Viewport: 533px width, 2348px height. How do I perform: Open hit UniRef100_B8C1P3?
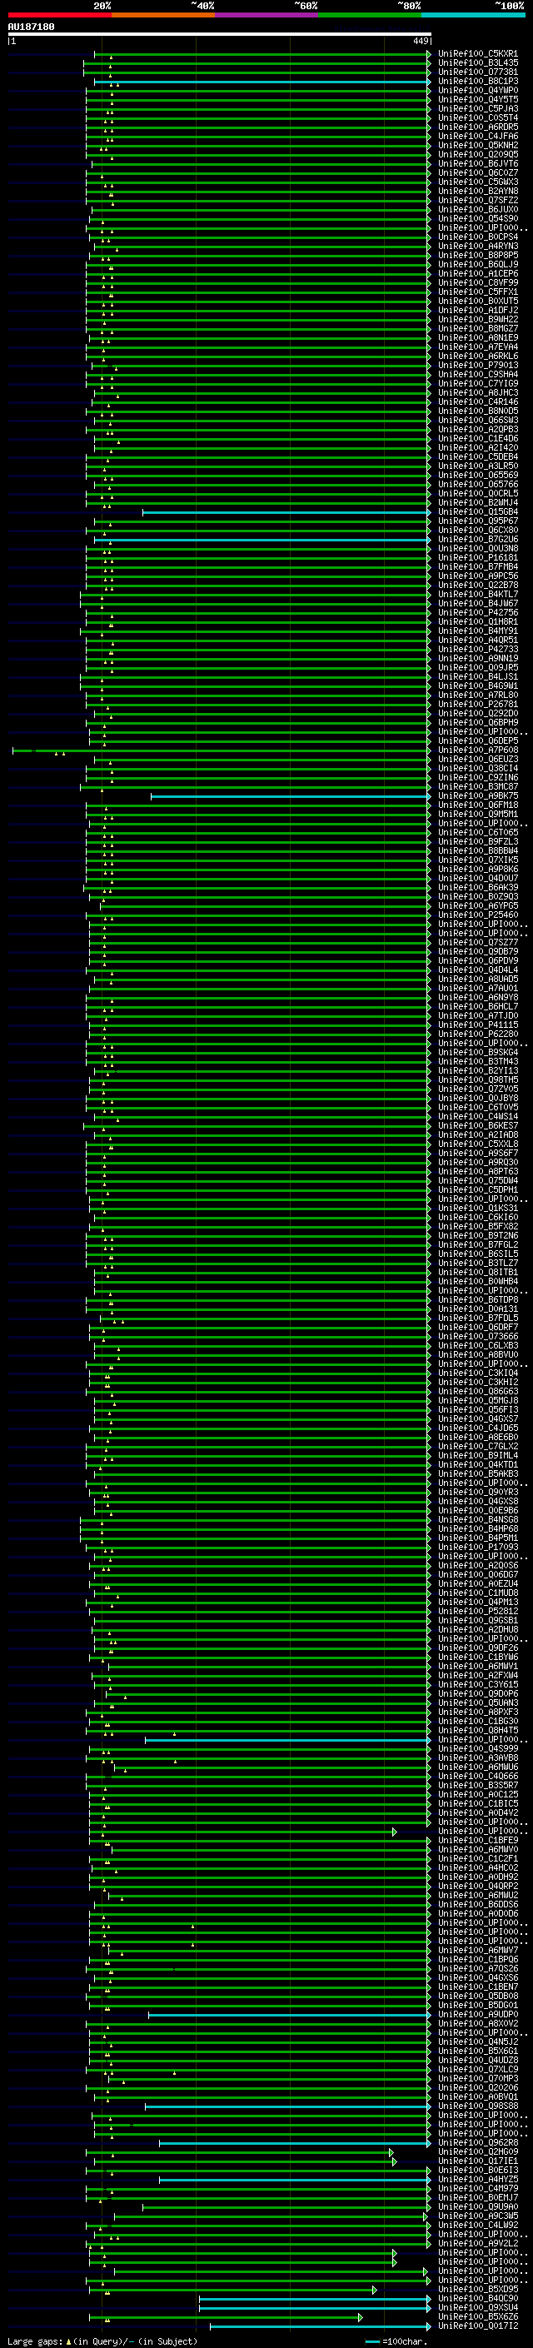tap(477, 81)
